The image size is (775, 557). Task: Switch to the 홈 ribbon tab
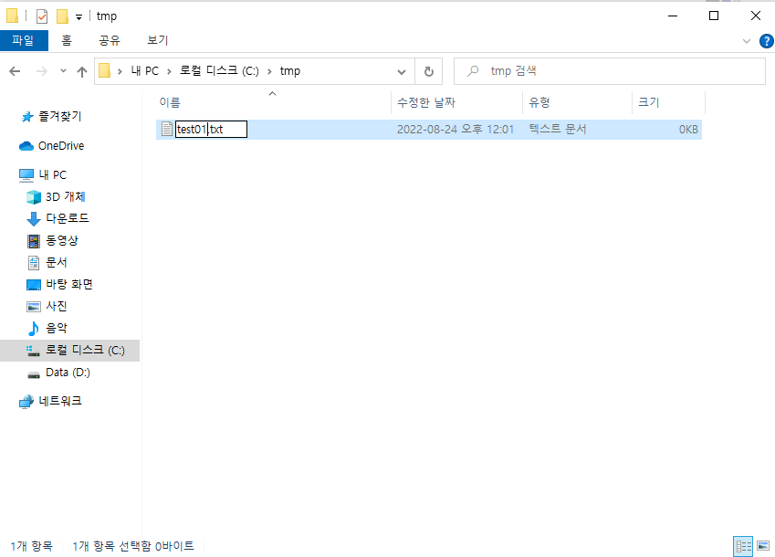[x=67, y=40]
